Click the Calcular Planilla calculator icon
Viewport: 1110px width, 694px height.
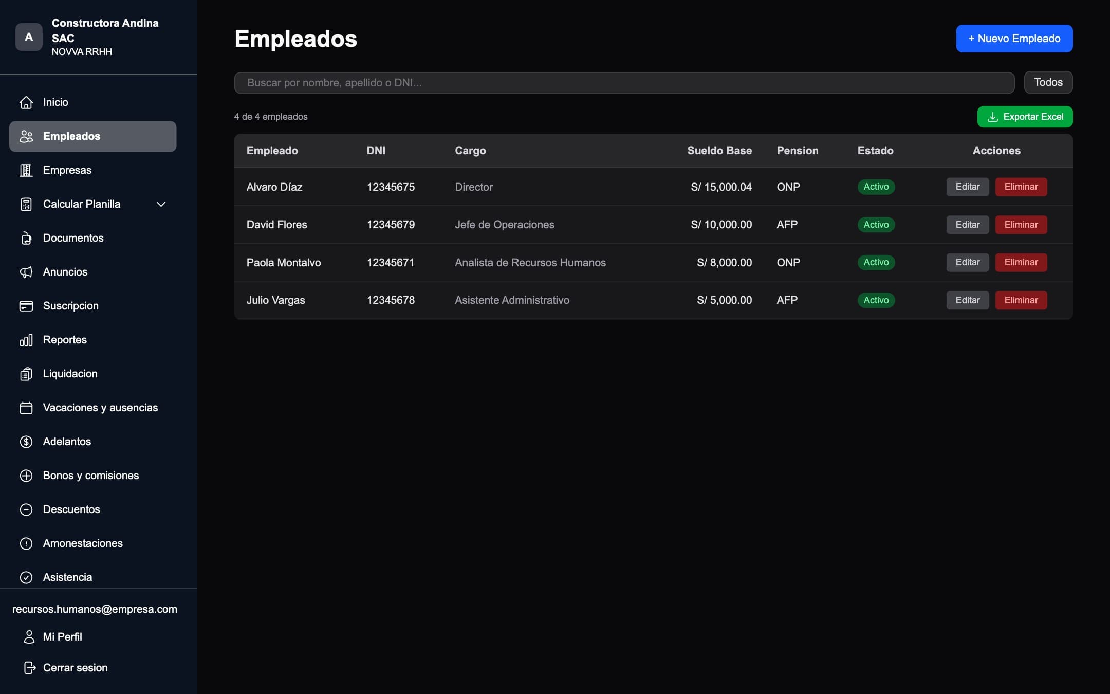[26, 204]
